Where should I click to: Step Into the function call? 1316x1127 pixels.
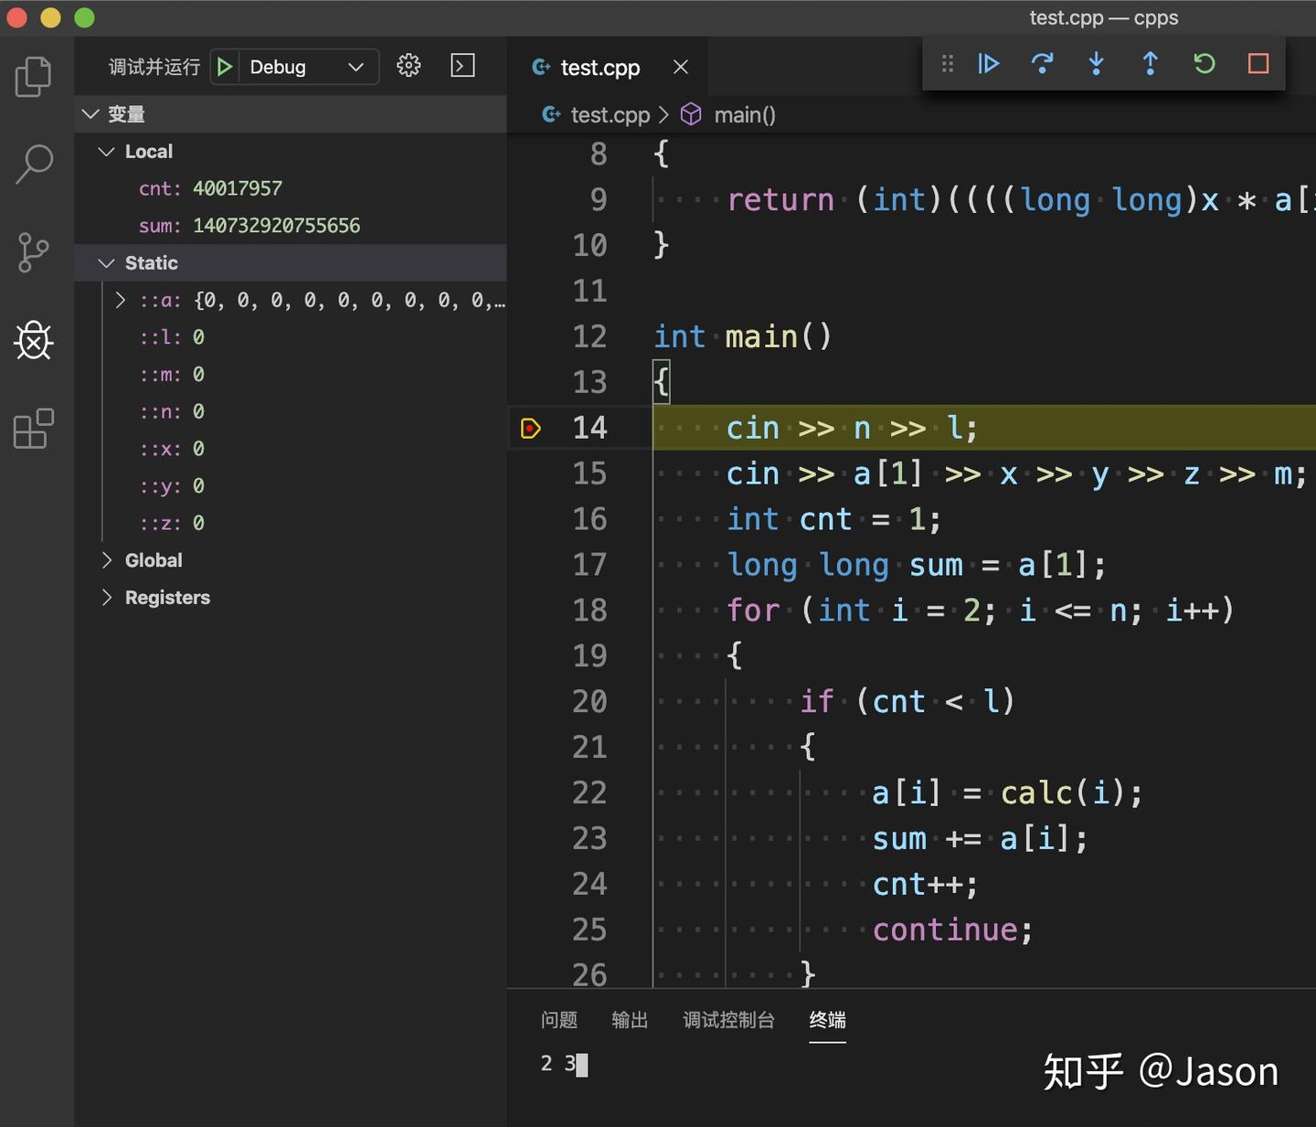click(x=1096, y=63)
